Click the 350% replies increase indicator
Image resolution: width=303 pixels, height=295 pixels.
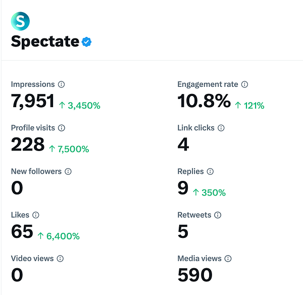coord(209,192)
